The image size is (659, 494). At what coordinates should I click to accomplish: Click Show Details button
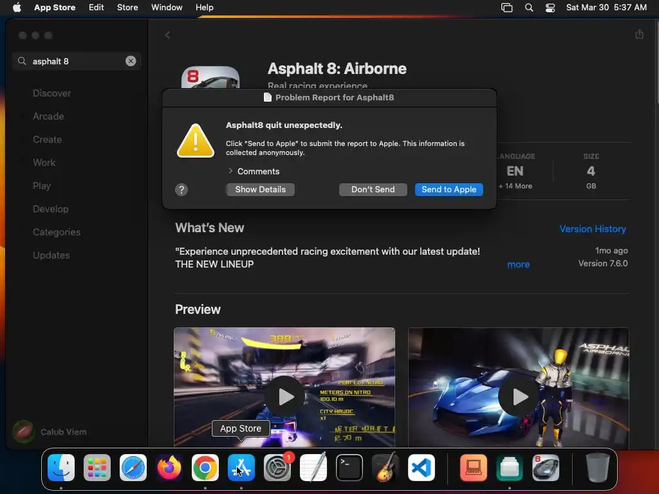(x=260, y=190)
